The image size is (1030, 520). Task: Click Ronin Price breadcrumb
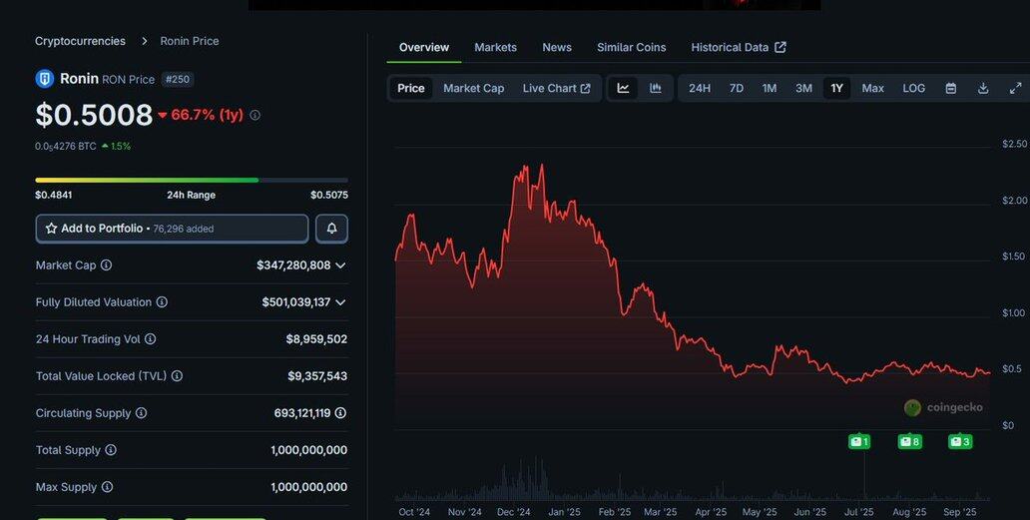pos(190,41)
